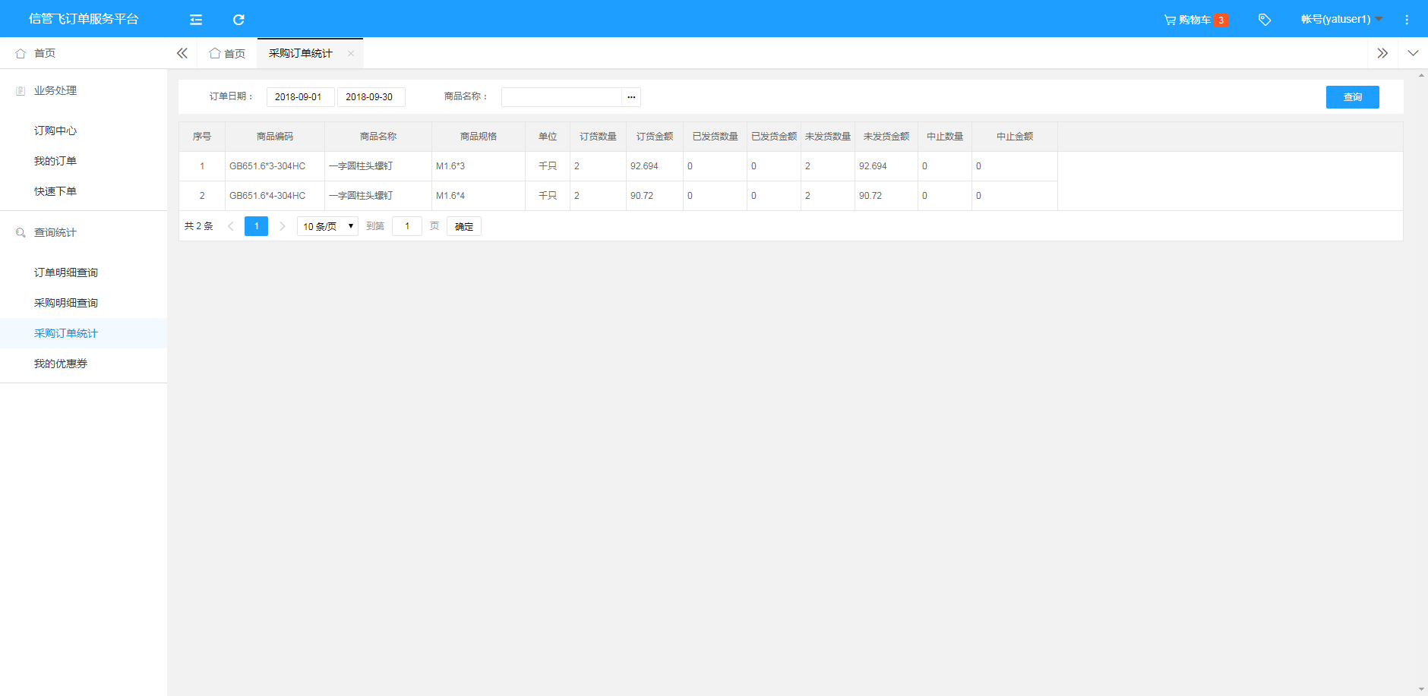Click the end date field 2018-09-30
Screen dimensions: 1428x696
(371, 97)
